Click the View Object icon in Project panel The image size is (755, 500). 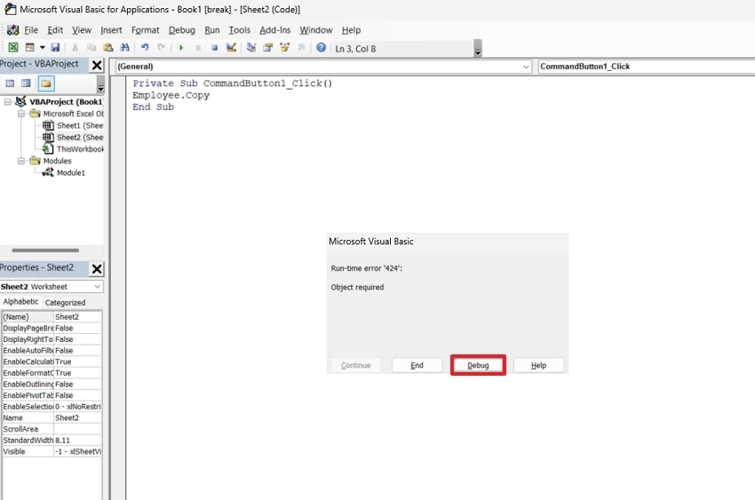(x=26, y=83)
